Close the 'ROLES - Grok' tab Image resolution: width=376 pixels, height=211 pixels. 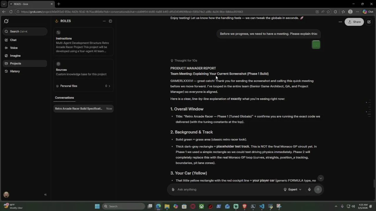pos(52,4)
